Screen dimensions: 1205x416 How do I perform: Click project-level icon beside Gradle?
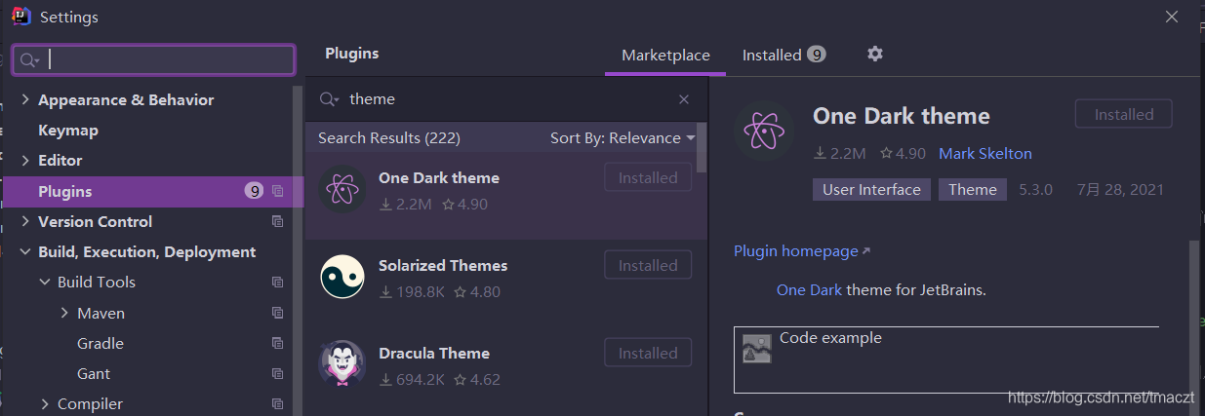tap(278, 343)
